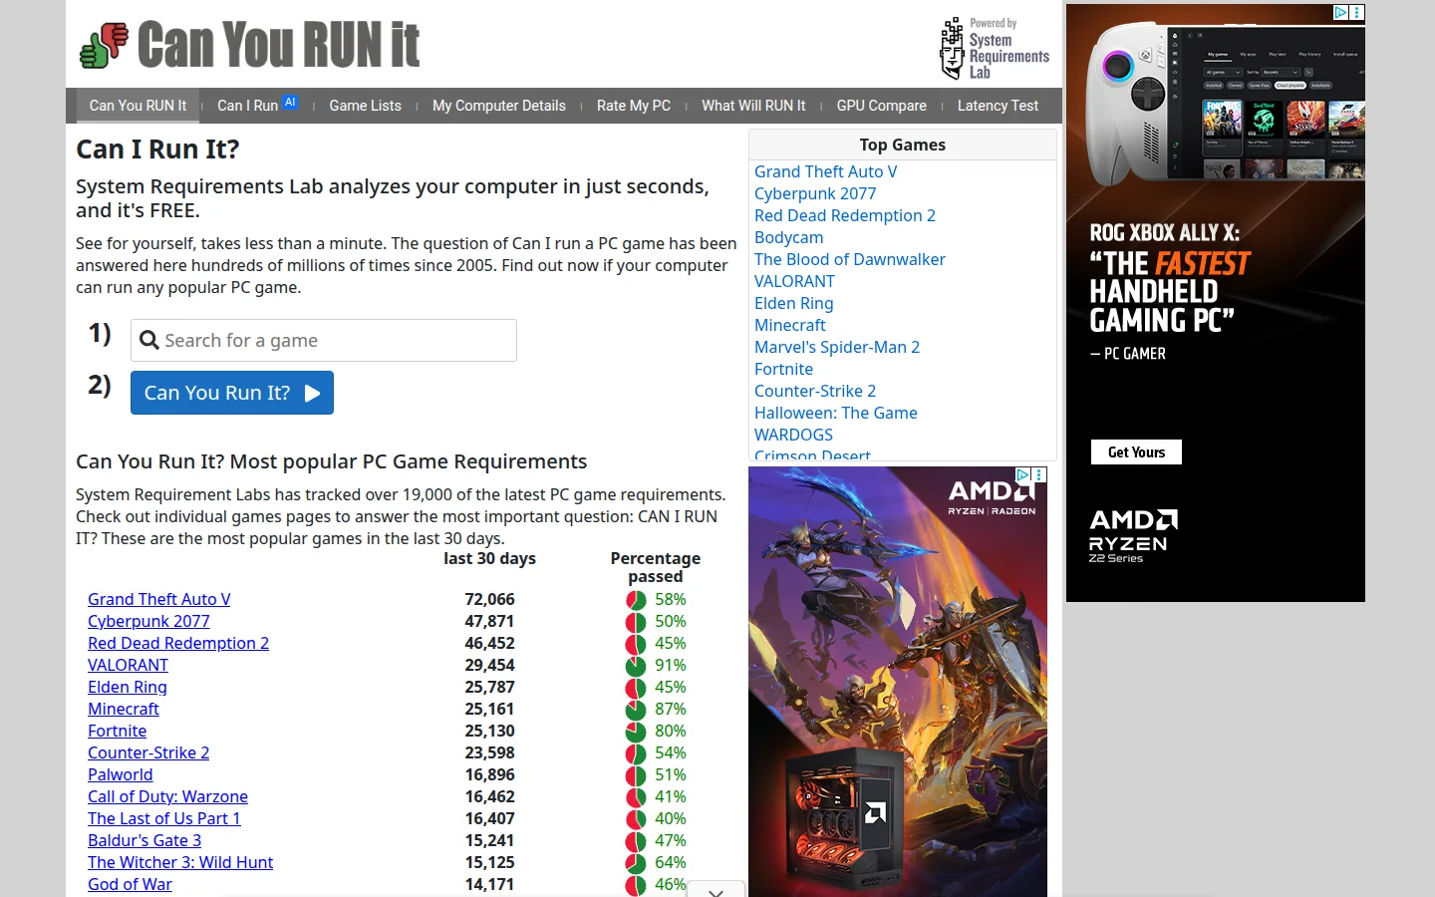Open Counter-Strike 2 in popular games table
Image resolution: width=1435 pixels, height=897 pixels.
tap(148, 752)
